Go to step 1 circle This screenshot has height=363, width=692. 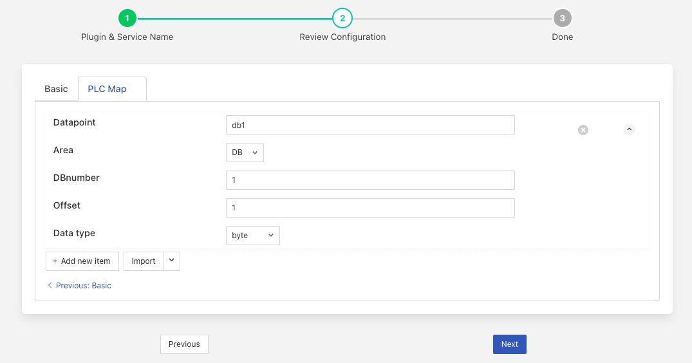[127, 18]
